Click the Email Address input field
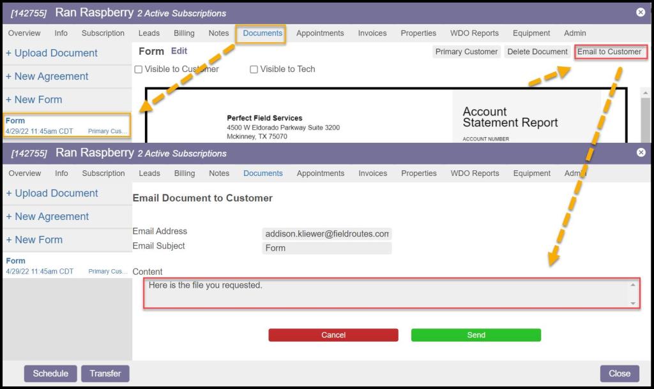 pyautogui.click(x=326, y=234)
